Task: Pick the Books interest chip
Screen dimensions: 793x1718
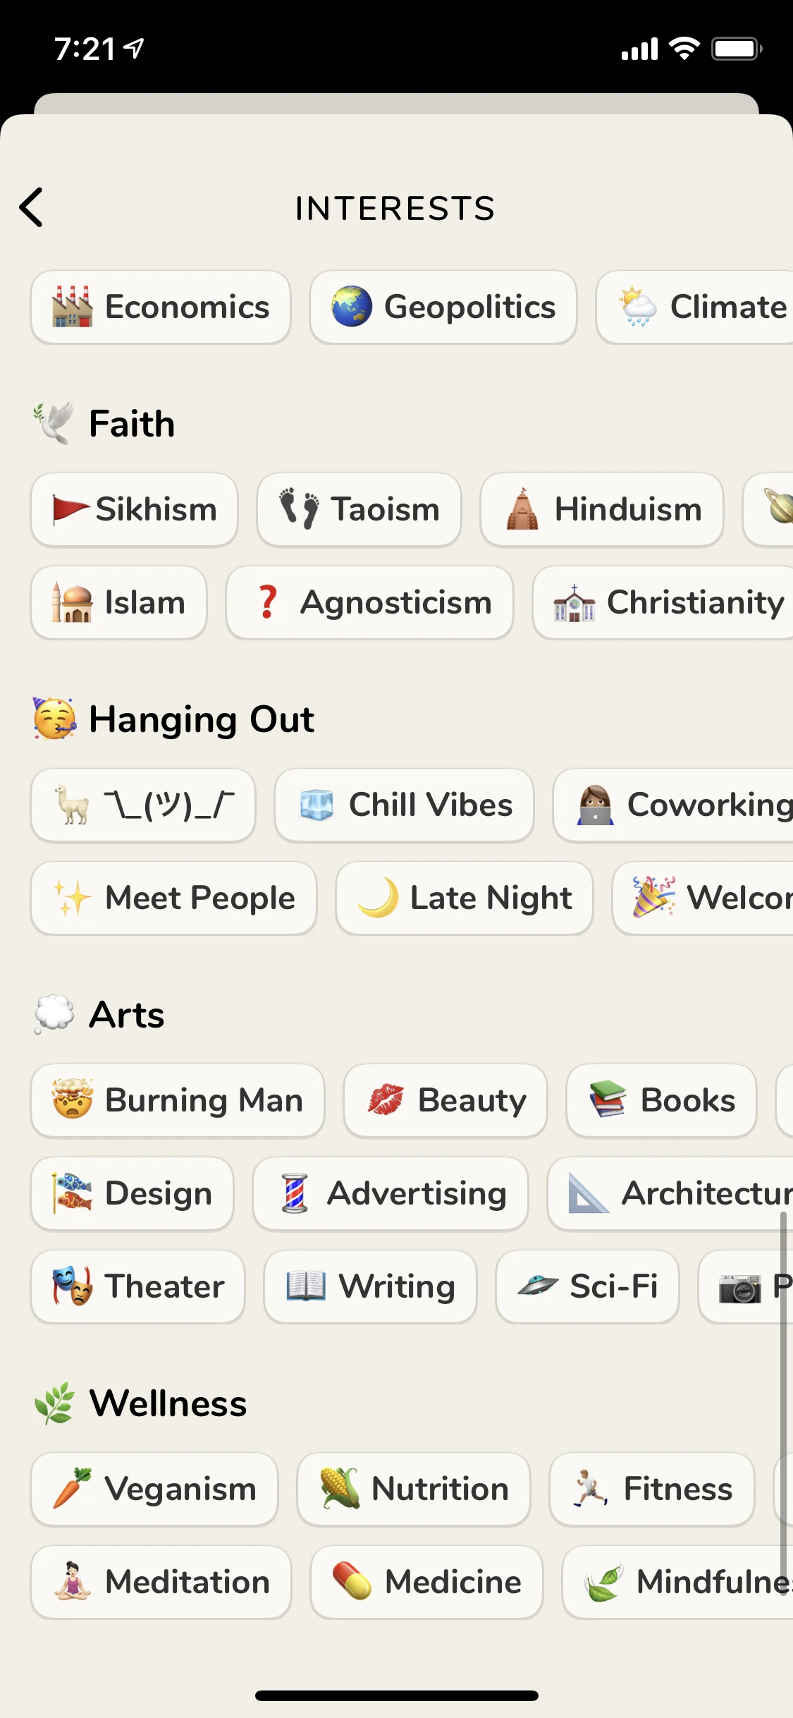Action: tap(661, 1101)
